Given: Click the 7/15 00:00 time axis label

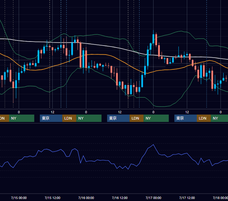Looking at the screenshot, I should pos(19,198).
